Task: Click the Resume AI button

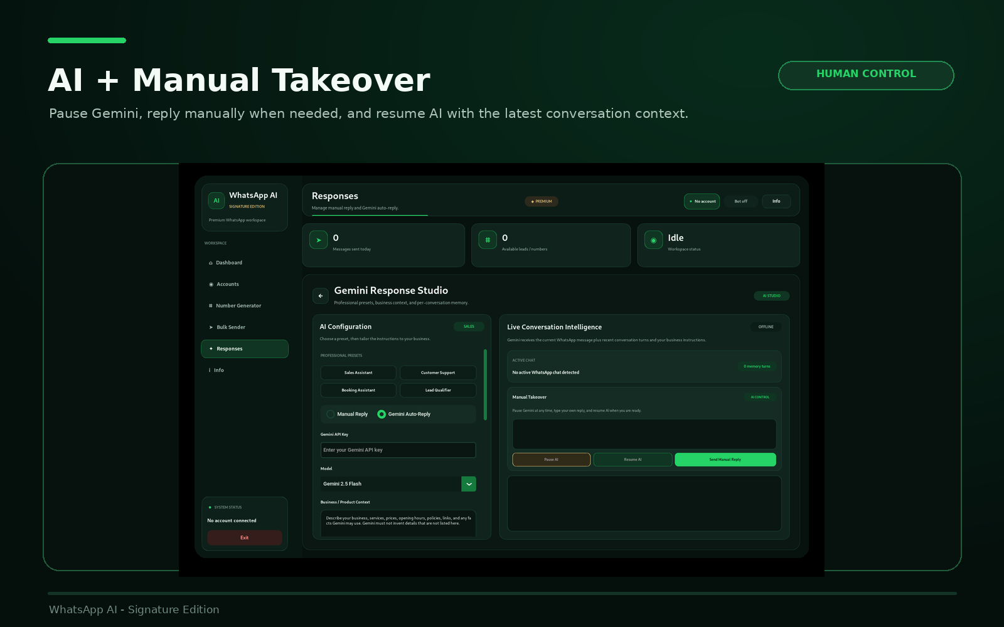Action: (633, 460)
